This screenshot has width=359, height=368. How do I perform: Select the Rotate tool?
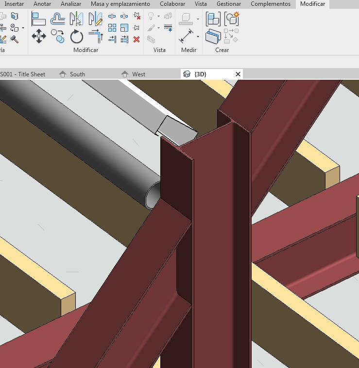[76, 36]
